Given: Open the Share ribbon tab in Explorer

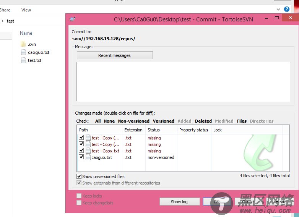Looking at the screenshot, I should [x=5, y=10].
